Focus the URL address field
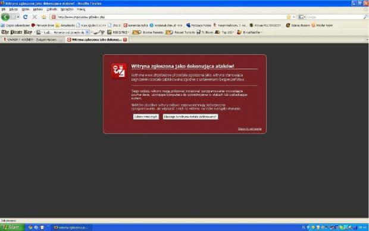369x231 pixels. [171, 17]
